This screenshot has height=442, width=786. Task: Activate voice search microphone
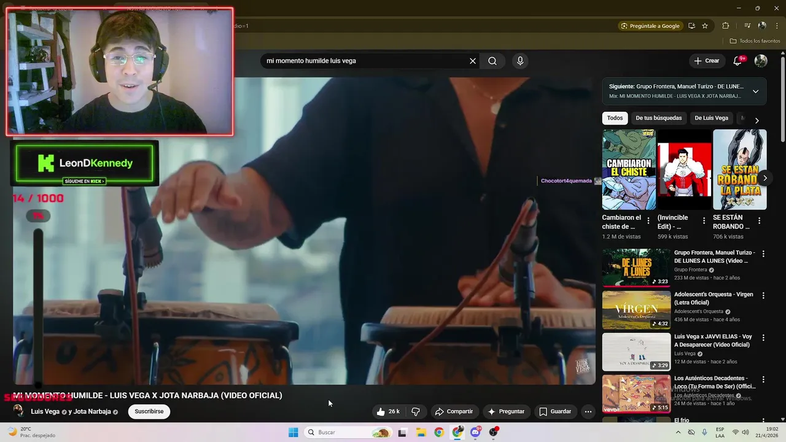click(520, 61)
